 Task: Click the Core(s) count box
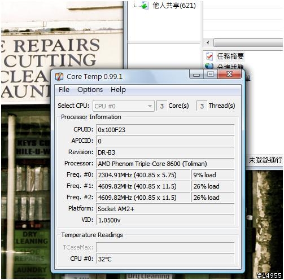coord(161,106)
